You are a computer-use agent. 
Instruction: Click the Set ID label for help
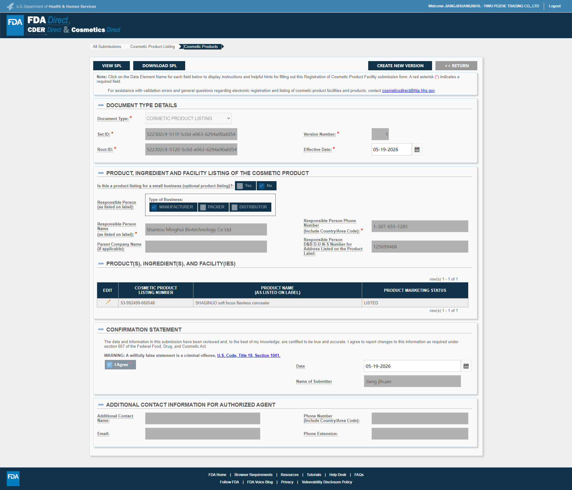(104, 134)
